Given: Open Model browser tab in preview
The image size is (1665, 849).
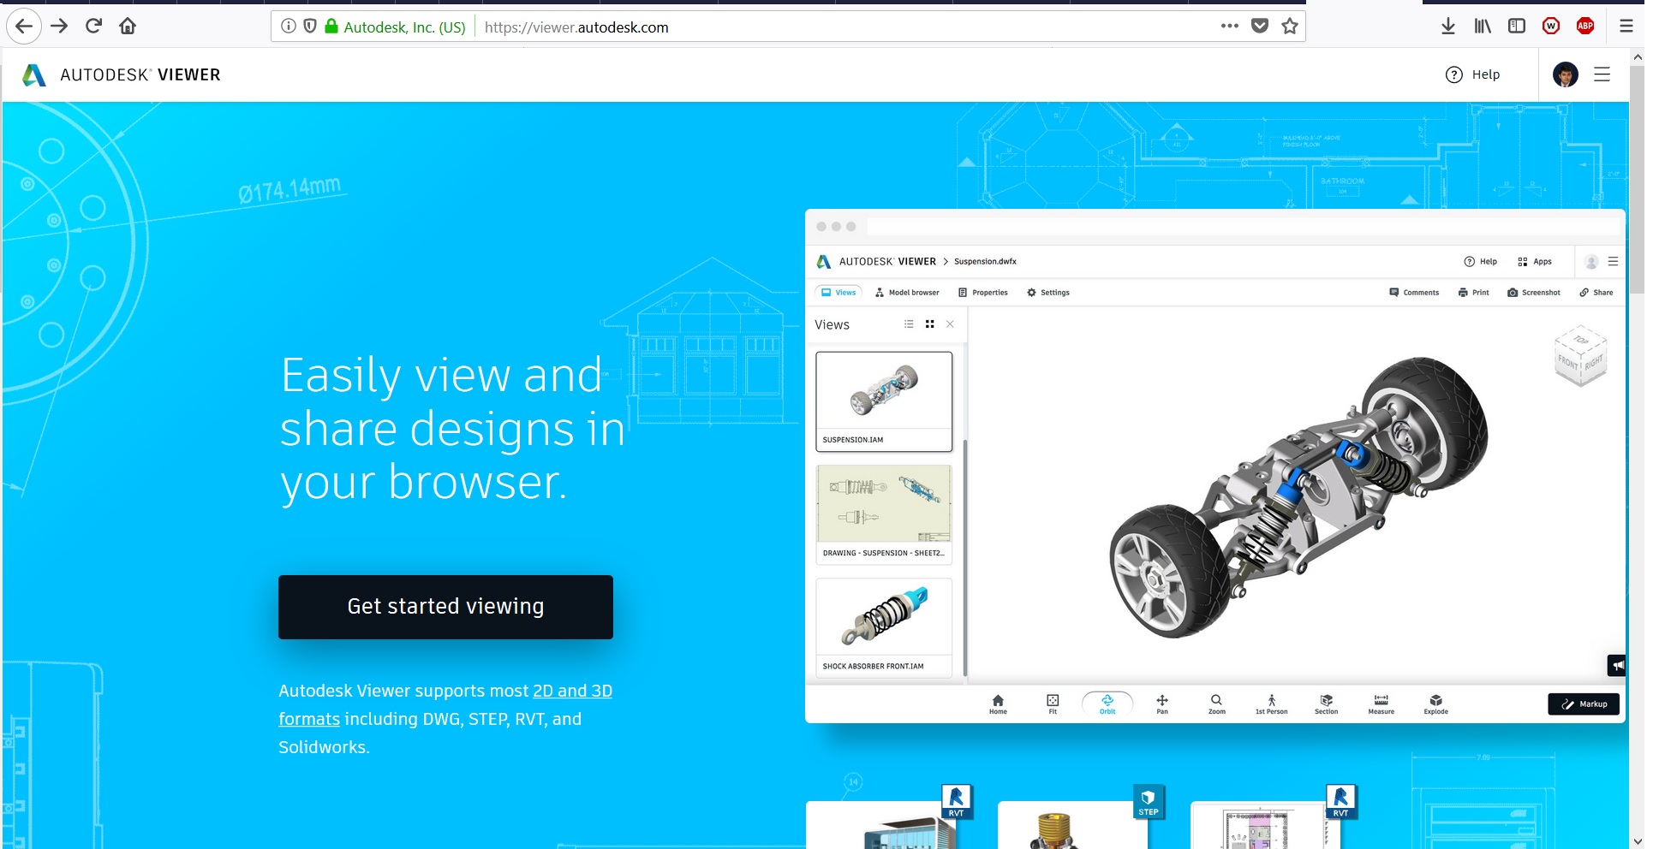Looking at the screenshot, I should (x=907, y=293).
